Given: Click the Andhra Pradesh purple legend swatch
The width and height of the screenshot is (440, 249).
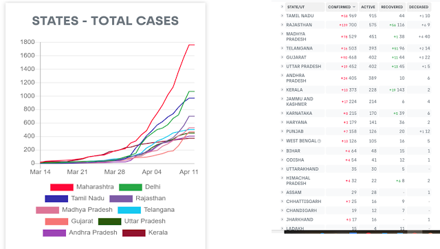Looking at the screenshot, I should (x=54, y=232).
